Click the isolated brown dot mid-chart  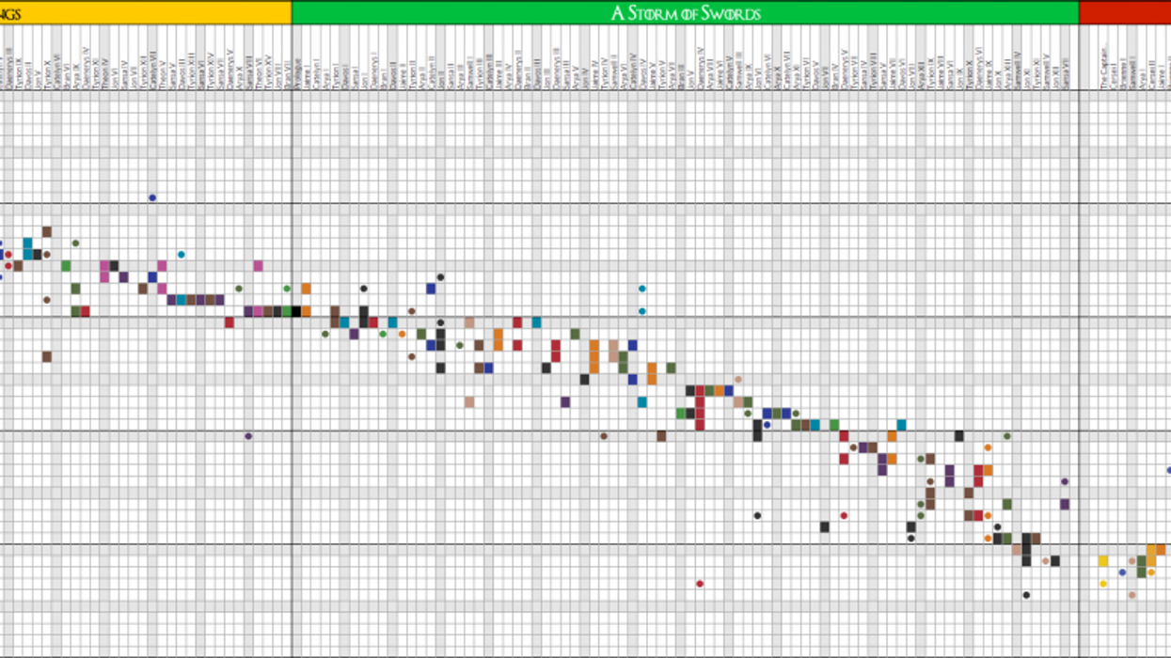604,436
